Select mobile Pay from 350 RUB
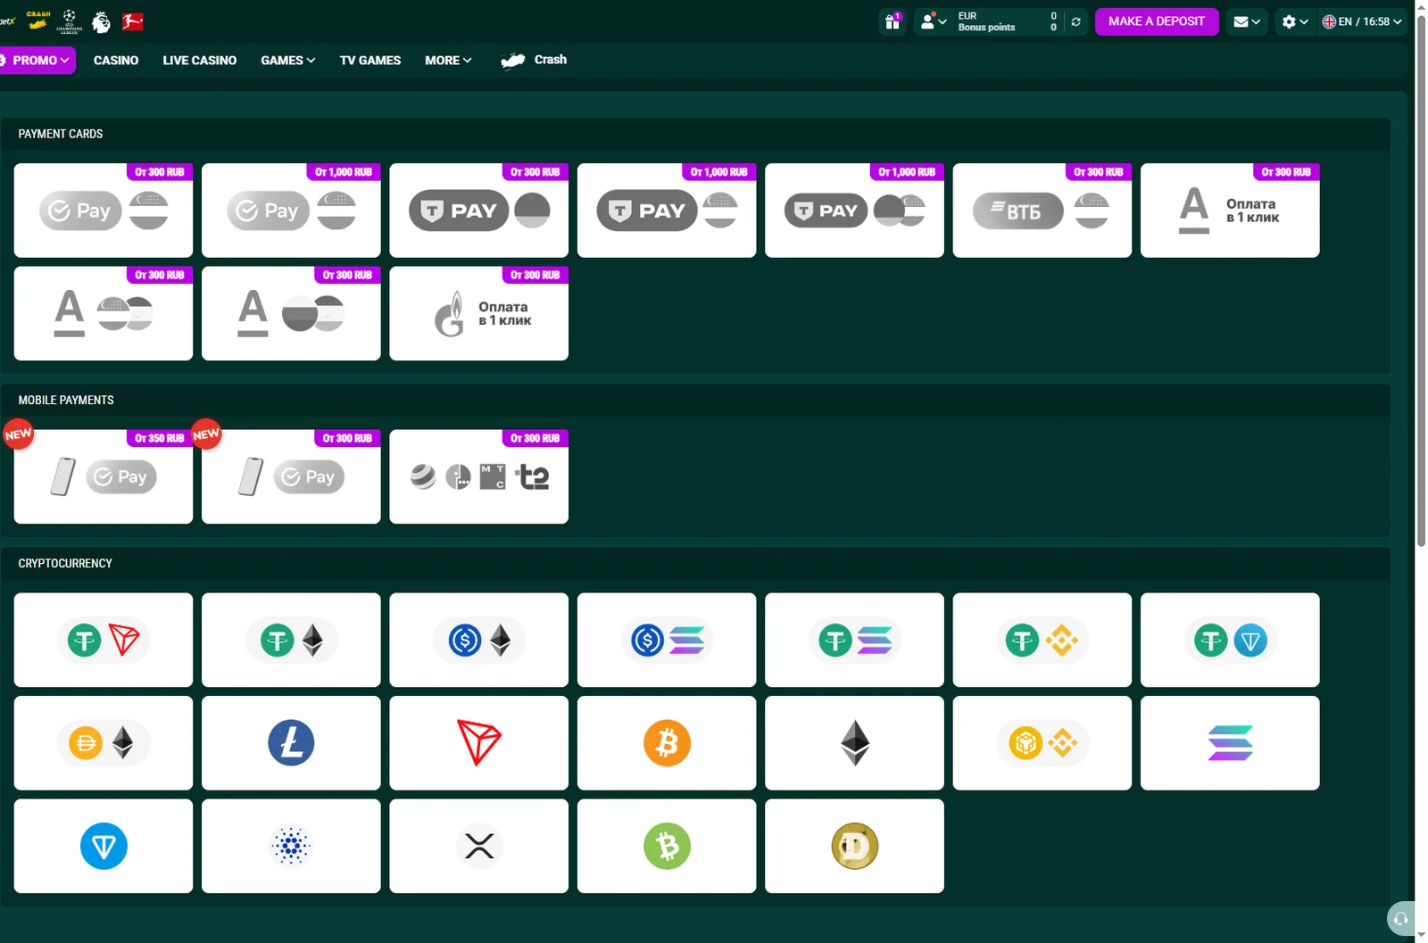The height and width of the screenshot is (943, 1428). click(x=104, y=476)
